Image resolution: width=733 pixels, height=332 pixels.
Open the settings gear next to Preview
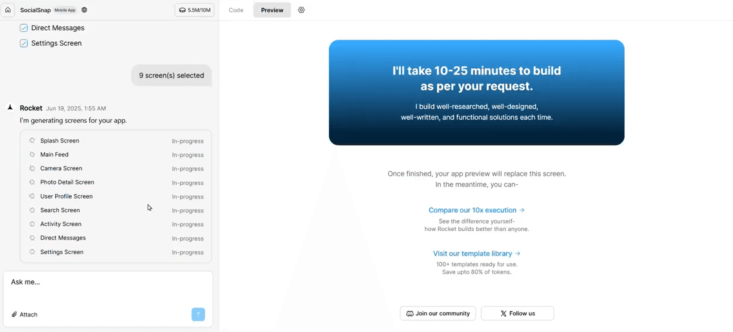(301, 10)
